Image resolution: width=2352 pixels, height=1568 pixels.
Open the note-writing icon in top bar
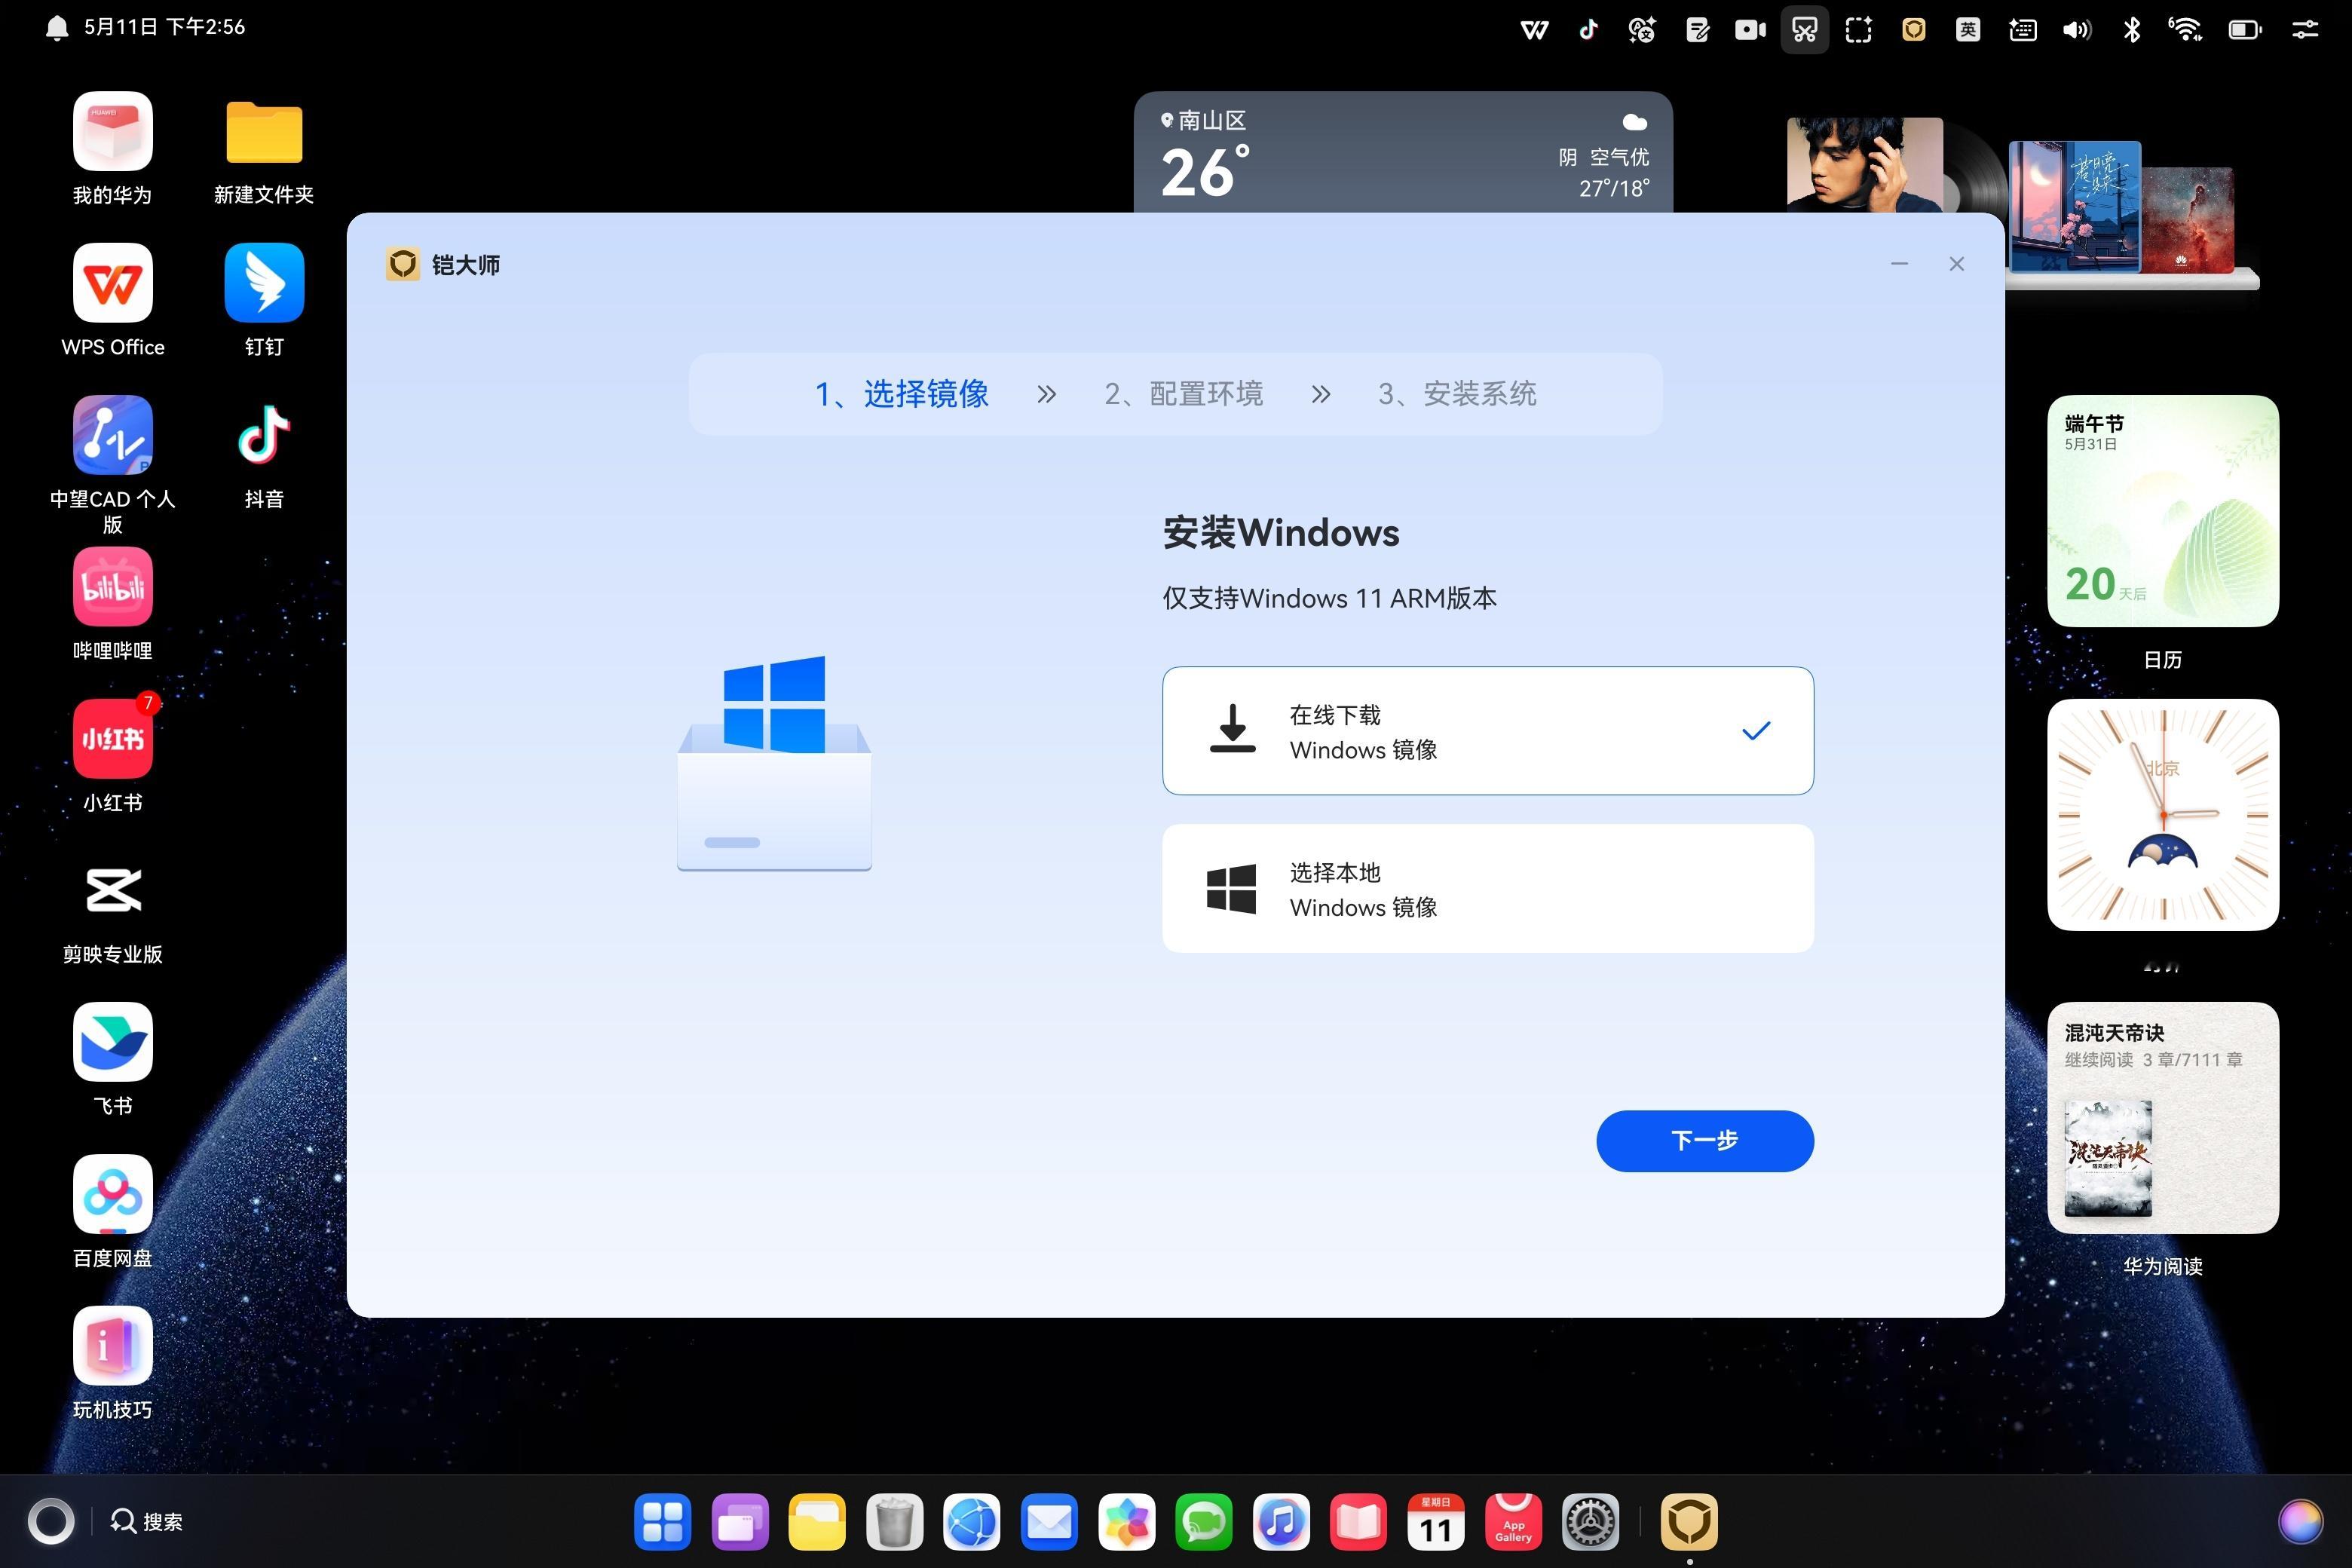click(1697, 30)
